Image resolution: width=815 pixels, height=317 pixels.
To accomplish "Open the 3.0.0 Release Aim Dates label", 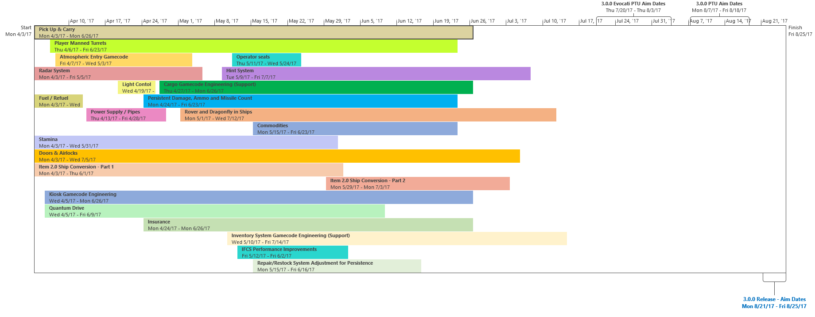I will click(774, 302).
